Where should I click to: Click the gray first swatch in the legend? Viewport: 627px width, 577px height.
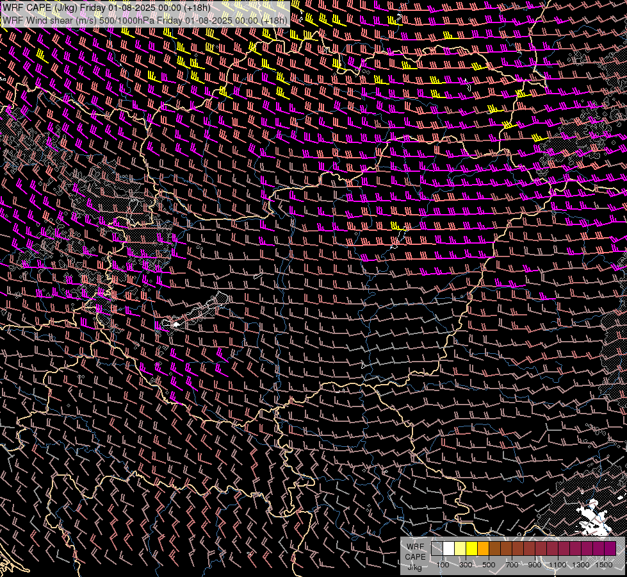coord(437,549)
